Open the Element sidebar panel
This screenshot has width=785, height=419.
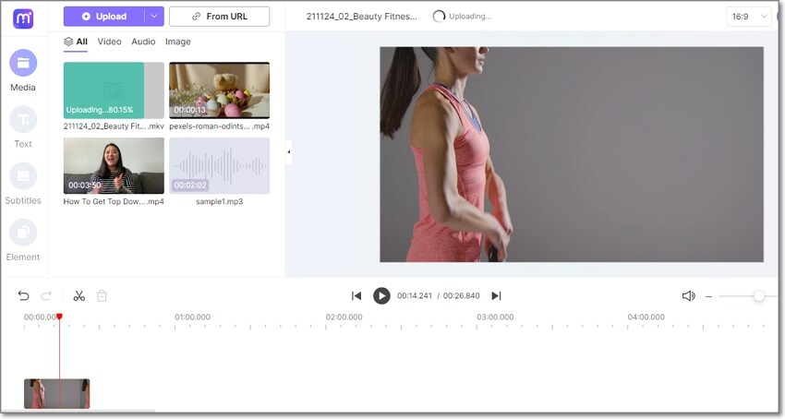(x=23, y=240)
